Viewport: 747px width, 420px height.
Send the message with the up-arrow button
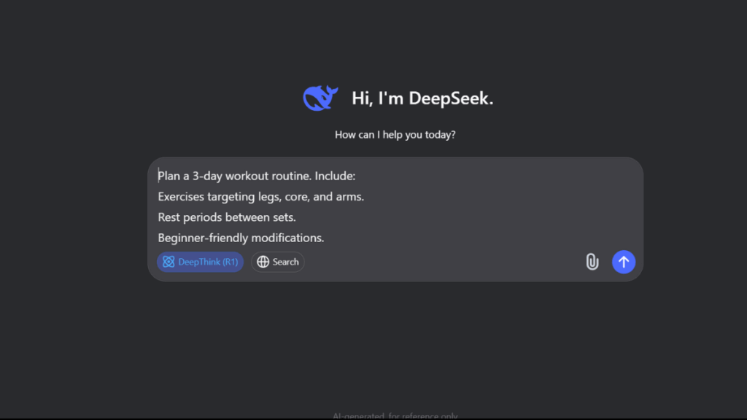click(624, 262)
